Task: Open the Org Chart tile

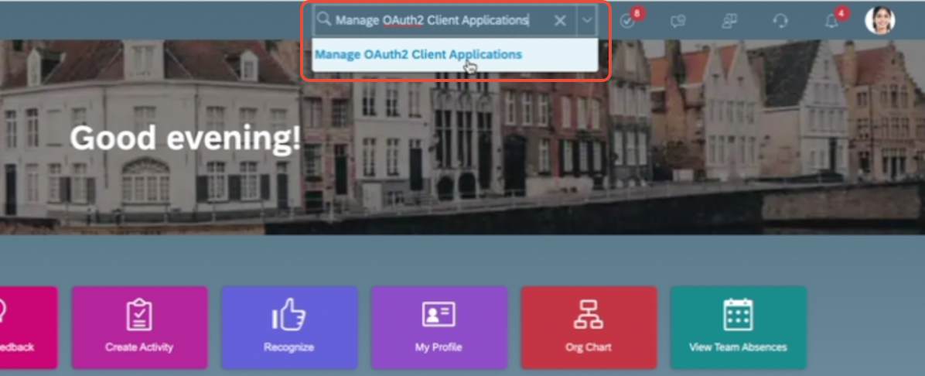Action: (x=589, y=327)
